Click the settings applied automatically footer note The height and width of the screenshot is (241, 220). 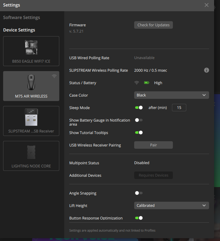click(112, 230)
